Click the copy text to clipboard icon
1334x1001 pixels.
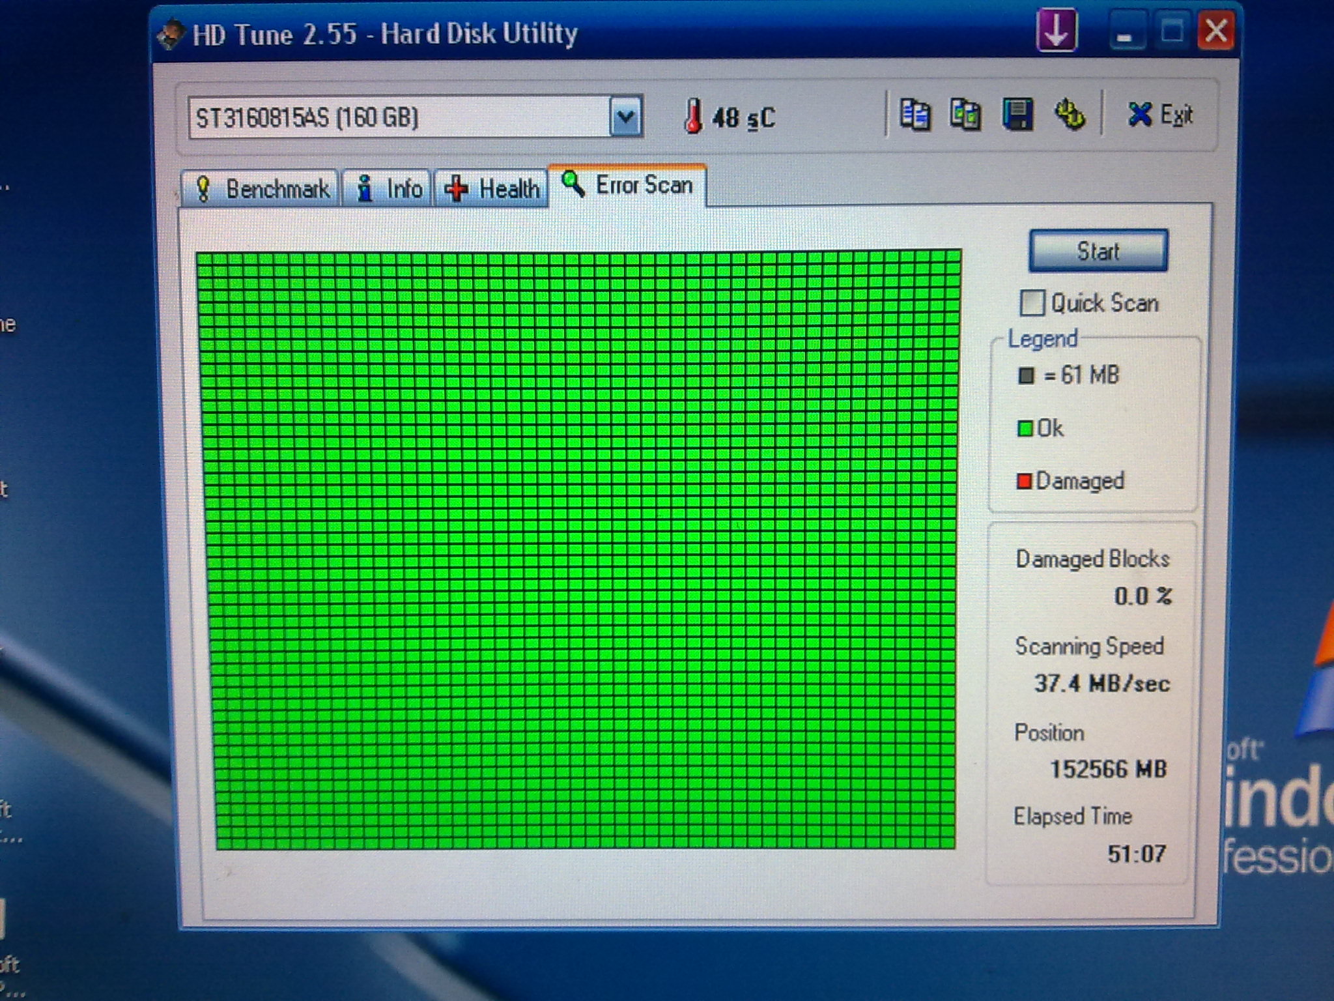pyautogui.click(x=915, y=115)
